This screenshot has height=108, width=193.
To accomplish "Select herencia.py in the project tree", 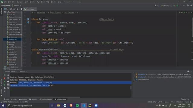I will pyautogui.click(x=12, y=39).
